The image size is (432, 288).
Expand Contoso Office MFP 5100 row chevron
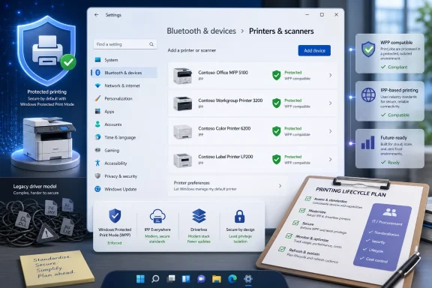[x=330, y=75]
